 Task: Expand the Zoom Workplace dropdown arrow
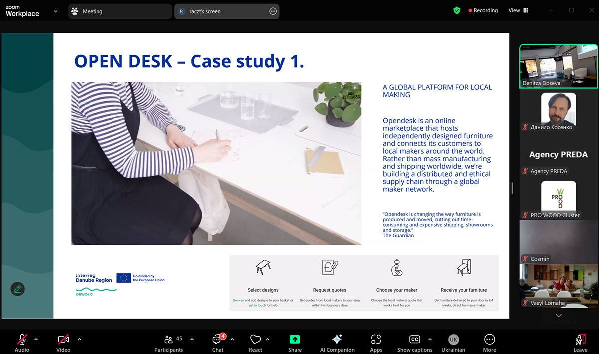click(x=55, y=11)
